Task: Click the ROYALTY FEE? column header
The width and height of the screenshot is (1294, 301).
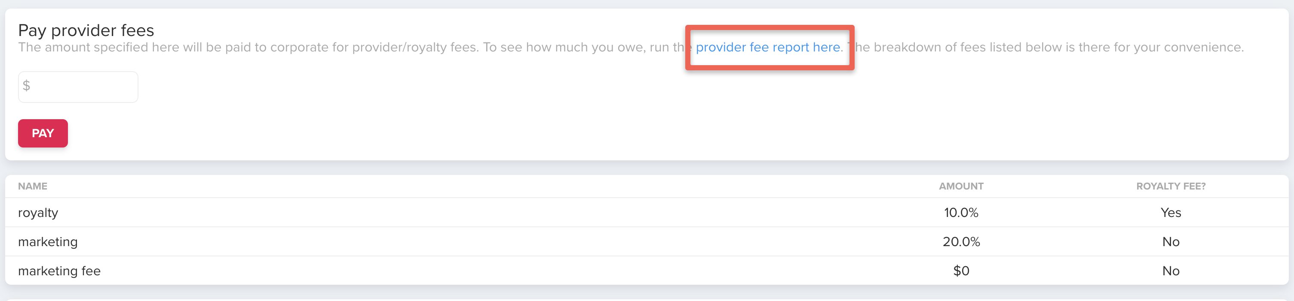Action: tap(1171, 187)
